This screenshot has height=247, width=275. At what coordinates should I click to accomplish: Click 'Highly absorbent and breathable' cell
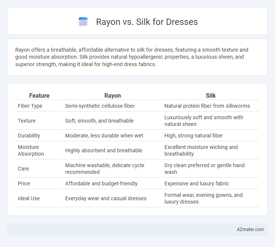click(104, 150)
